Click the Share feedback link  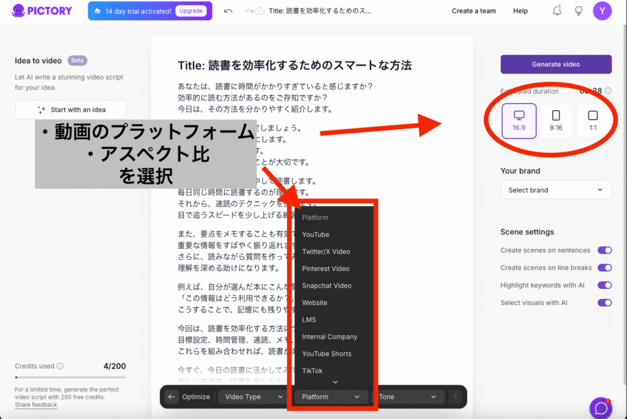(36, 404)
